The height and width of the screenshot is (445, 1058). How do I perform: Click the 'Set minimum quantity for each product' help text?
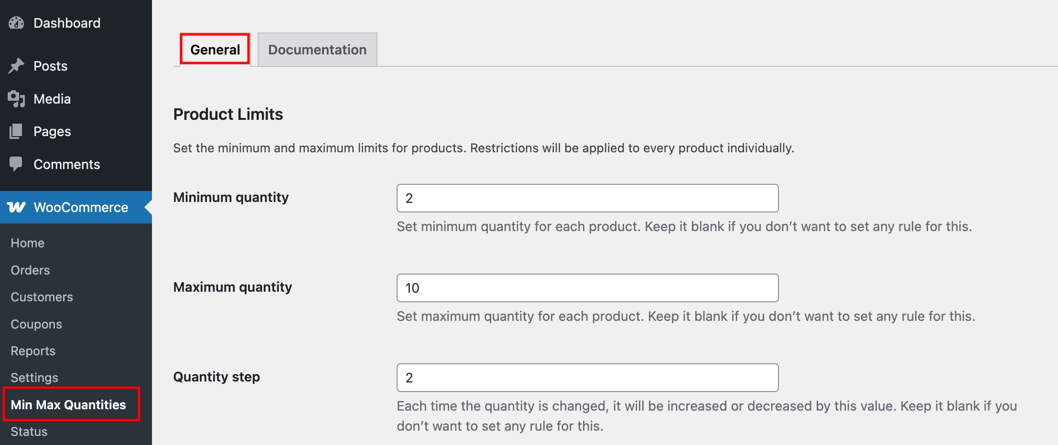coord(684,226)
